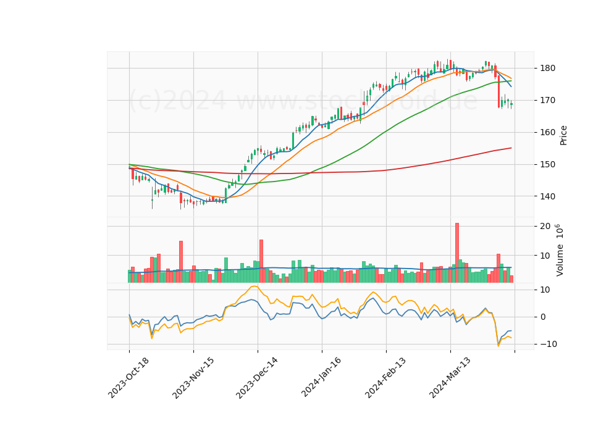
Task: Click the 2023-Nov-15 date label
Action: pyautogui.click(x=193, y=378)
